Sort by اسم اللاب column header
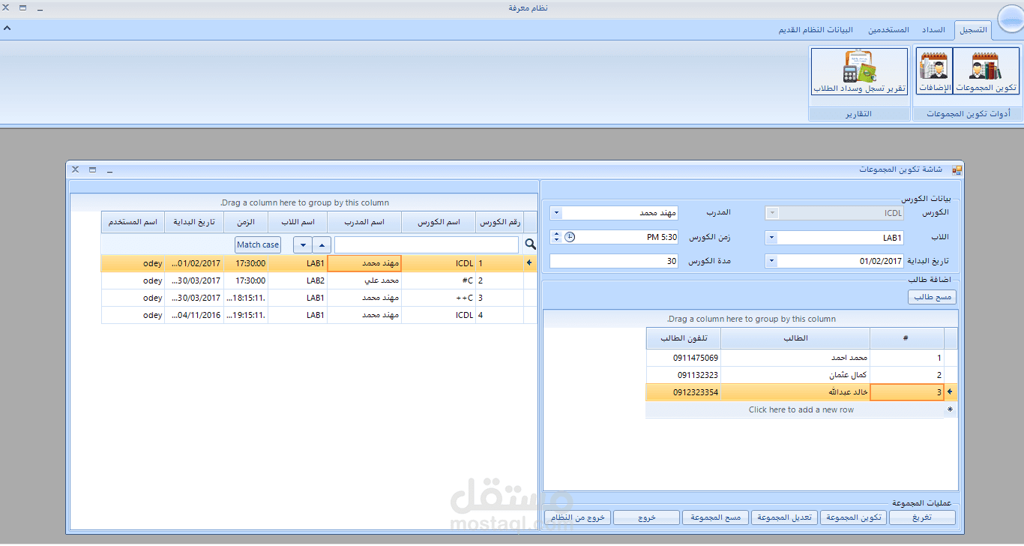The height and width of the screenshot is (546, 1024). click(298, 222)
